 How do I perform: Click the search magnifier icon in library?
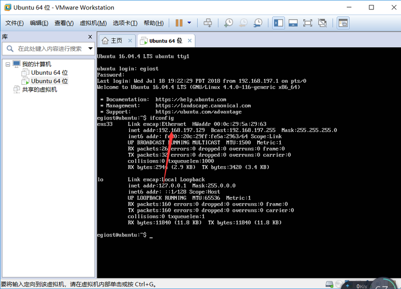click(10, 48)
